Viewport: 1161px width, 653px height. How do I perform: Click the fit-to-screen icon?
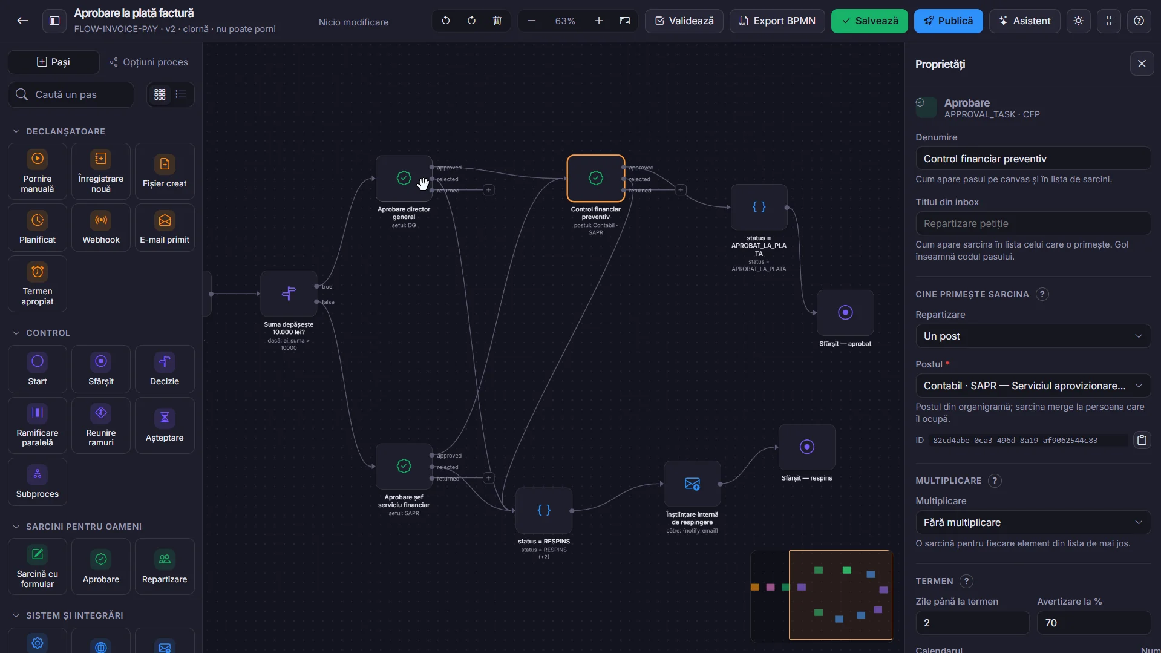[x=625, y=21]
